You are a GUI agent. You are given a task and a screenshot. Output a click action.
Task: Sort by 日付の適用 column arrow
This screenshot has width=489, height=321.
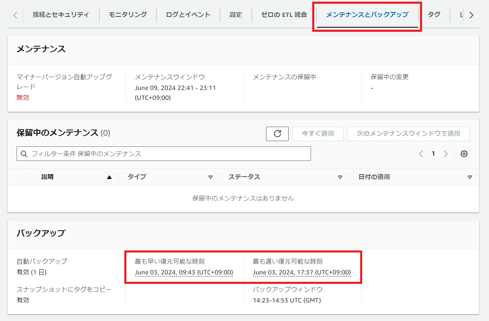[x=470, y=177]
